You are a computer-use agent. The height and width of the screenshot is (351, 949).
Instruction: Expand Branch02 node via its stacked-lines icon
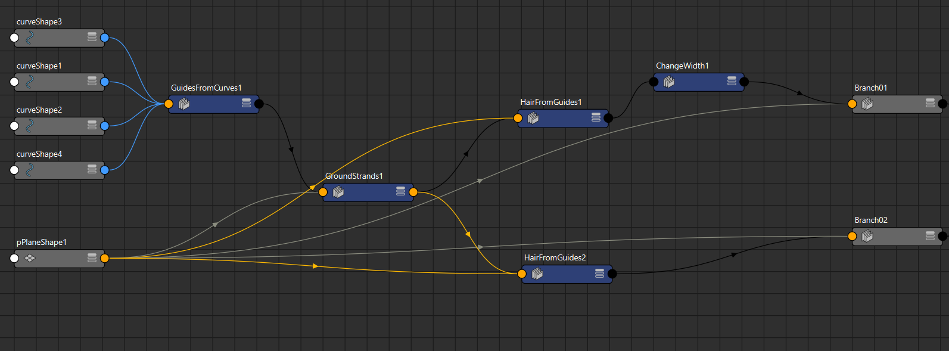(x=930, y=236)
